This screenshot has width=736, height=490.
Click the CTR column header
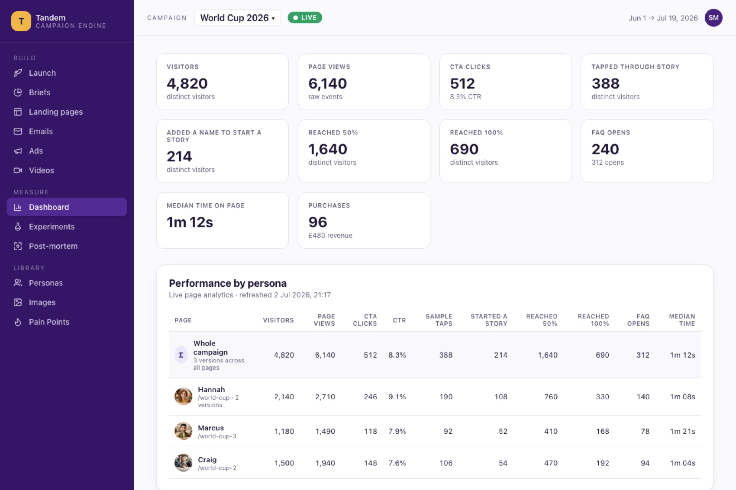[399, 320]
